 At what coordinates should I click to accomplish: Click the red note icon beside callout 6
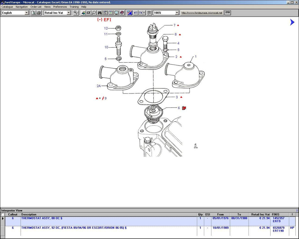click(184, 108)
